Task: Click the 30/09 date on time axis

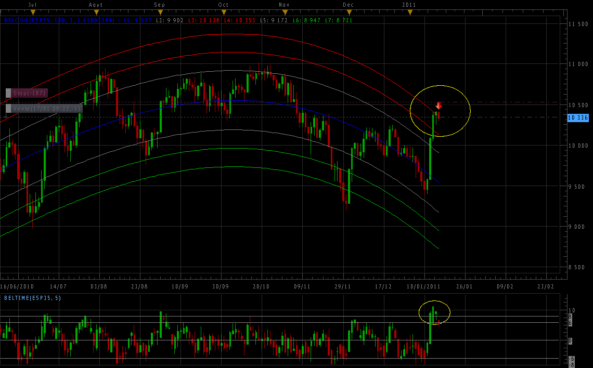Action: pos(221,286)
